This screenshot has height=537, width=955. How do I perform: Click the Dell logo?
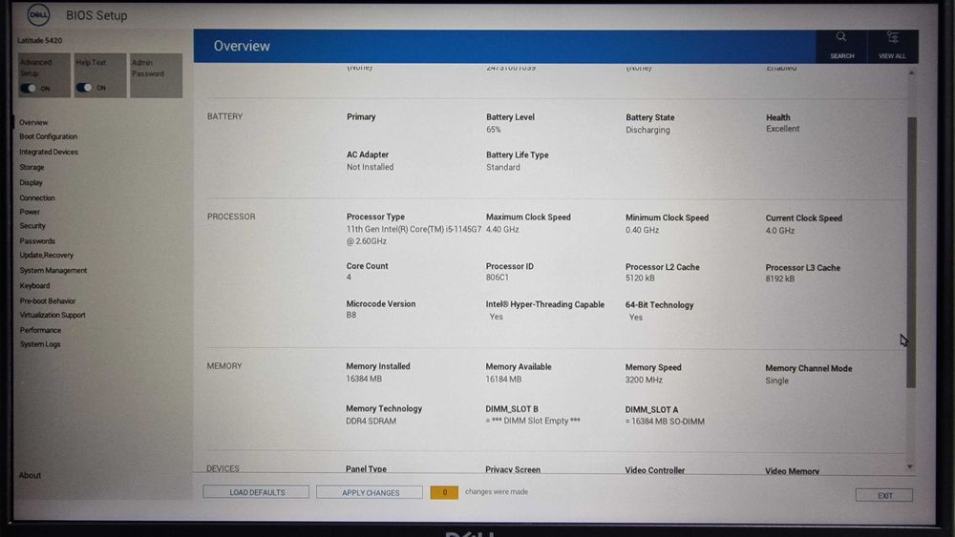(38, 14)
